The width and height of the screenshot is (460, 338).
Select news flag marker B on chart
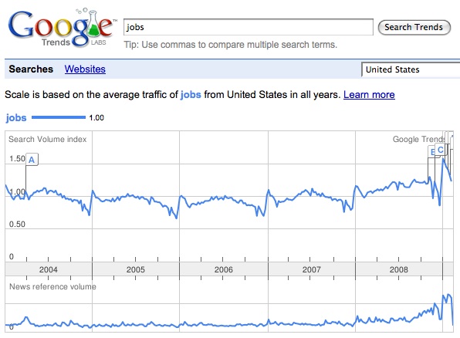[x=431, y=152]
